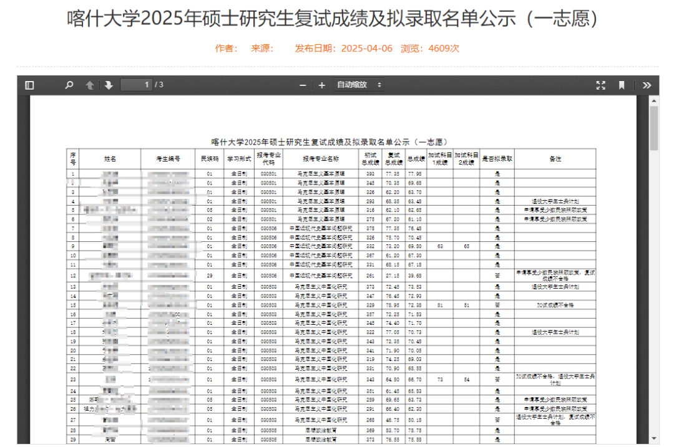Zoom in the PDF document
The width and height of the screenshot is (674, 447).
(321, 85)
